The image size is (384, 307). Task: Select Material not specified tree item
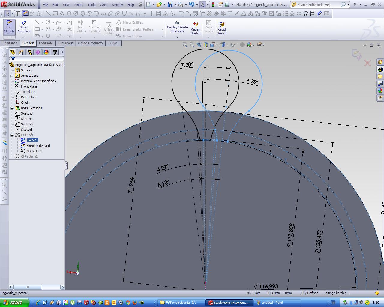click(x=39, y=81)
